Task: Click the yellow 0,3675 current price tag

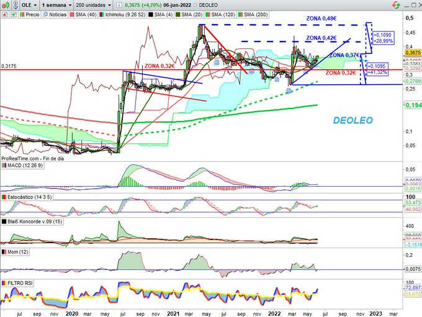Action: pyautogui.click(x=413, y=53)
